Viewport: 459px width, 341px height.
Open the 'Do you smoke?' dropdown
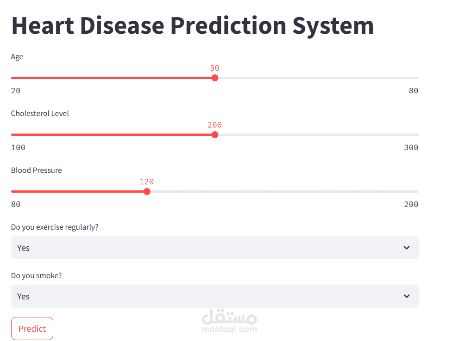[x=214, y=296]
